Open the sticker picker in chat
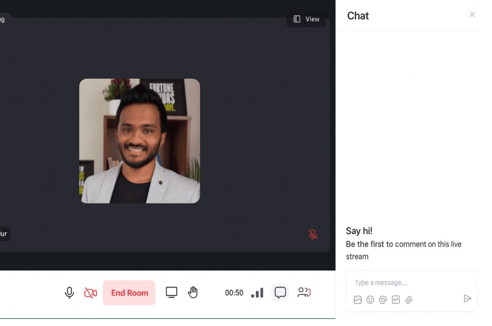Image resolution: width=492 pixels, height=326 pixels. pos(396,299)
